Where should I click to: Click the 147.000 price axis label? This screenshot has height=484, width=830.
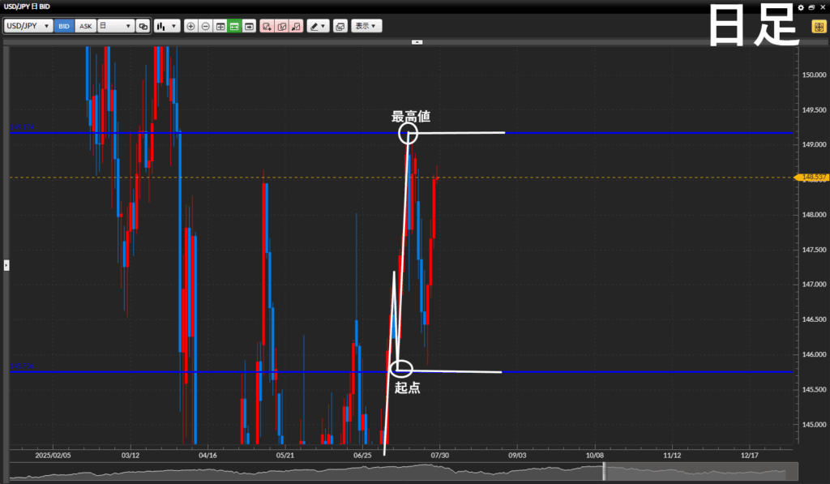[814, 285]
